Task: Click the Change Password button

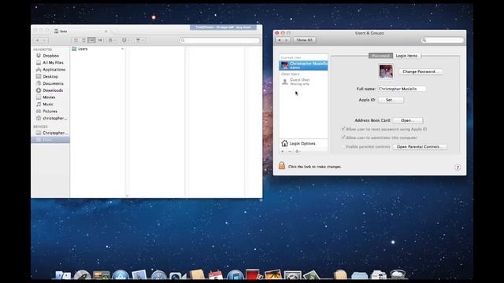Action: (x=421, y=72)
